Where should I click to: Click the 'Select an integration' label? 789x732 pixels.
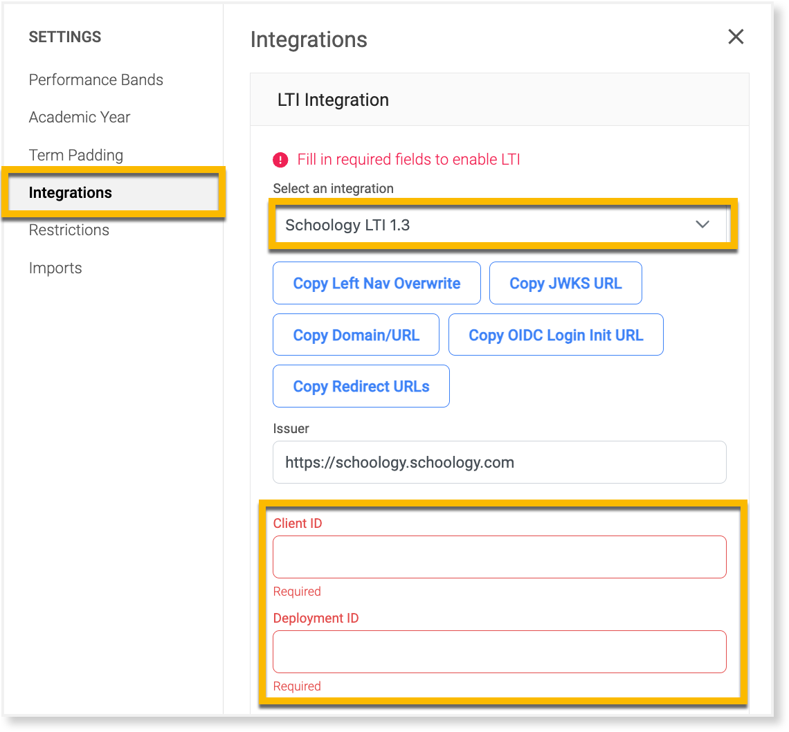click(333, 189)
